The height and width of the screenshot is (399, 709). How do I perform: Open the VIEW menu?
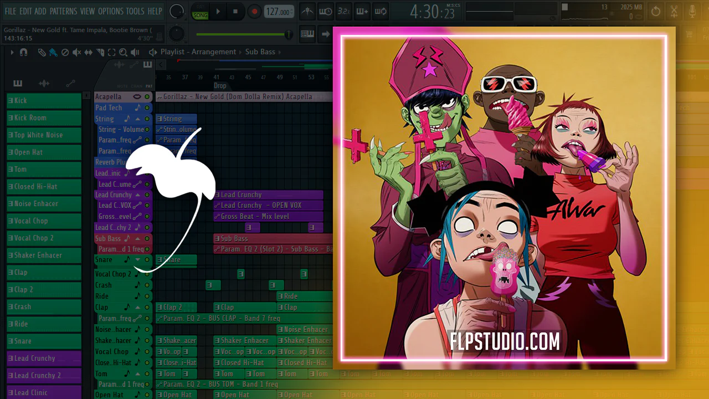point(88,11)
